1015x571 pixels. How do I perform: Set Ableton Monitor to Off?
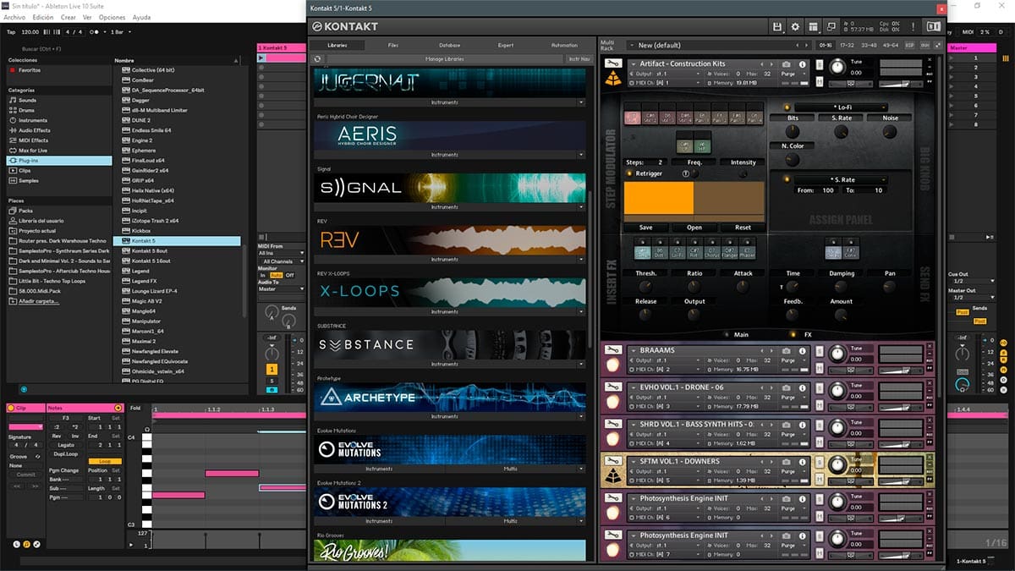click(290, 275)
